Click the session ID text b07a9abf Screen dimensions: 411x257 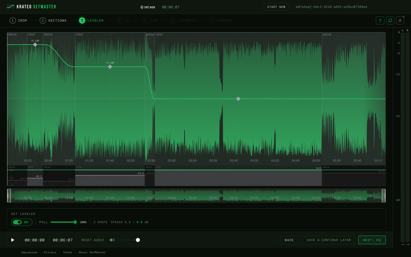click(331, 7)
